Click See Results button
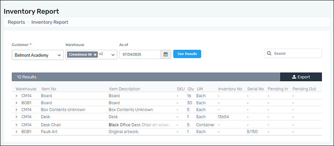The image size is (334, 146). tap(187, 54)
